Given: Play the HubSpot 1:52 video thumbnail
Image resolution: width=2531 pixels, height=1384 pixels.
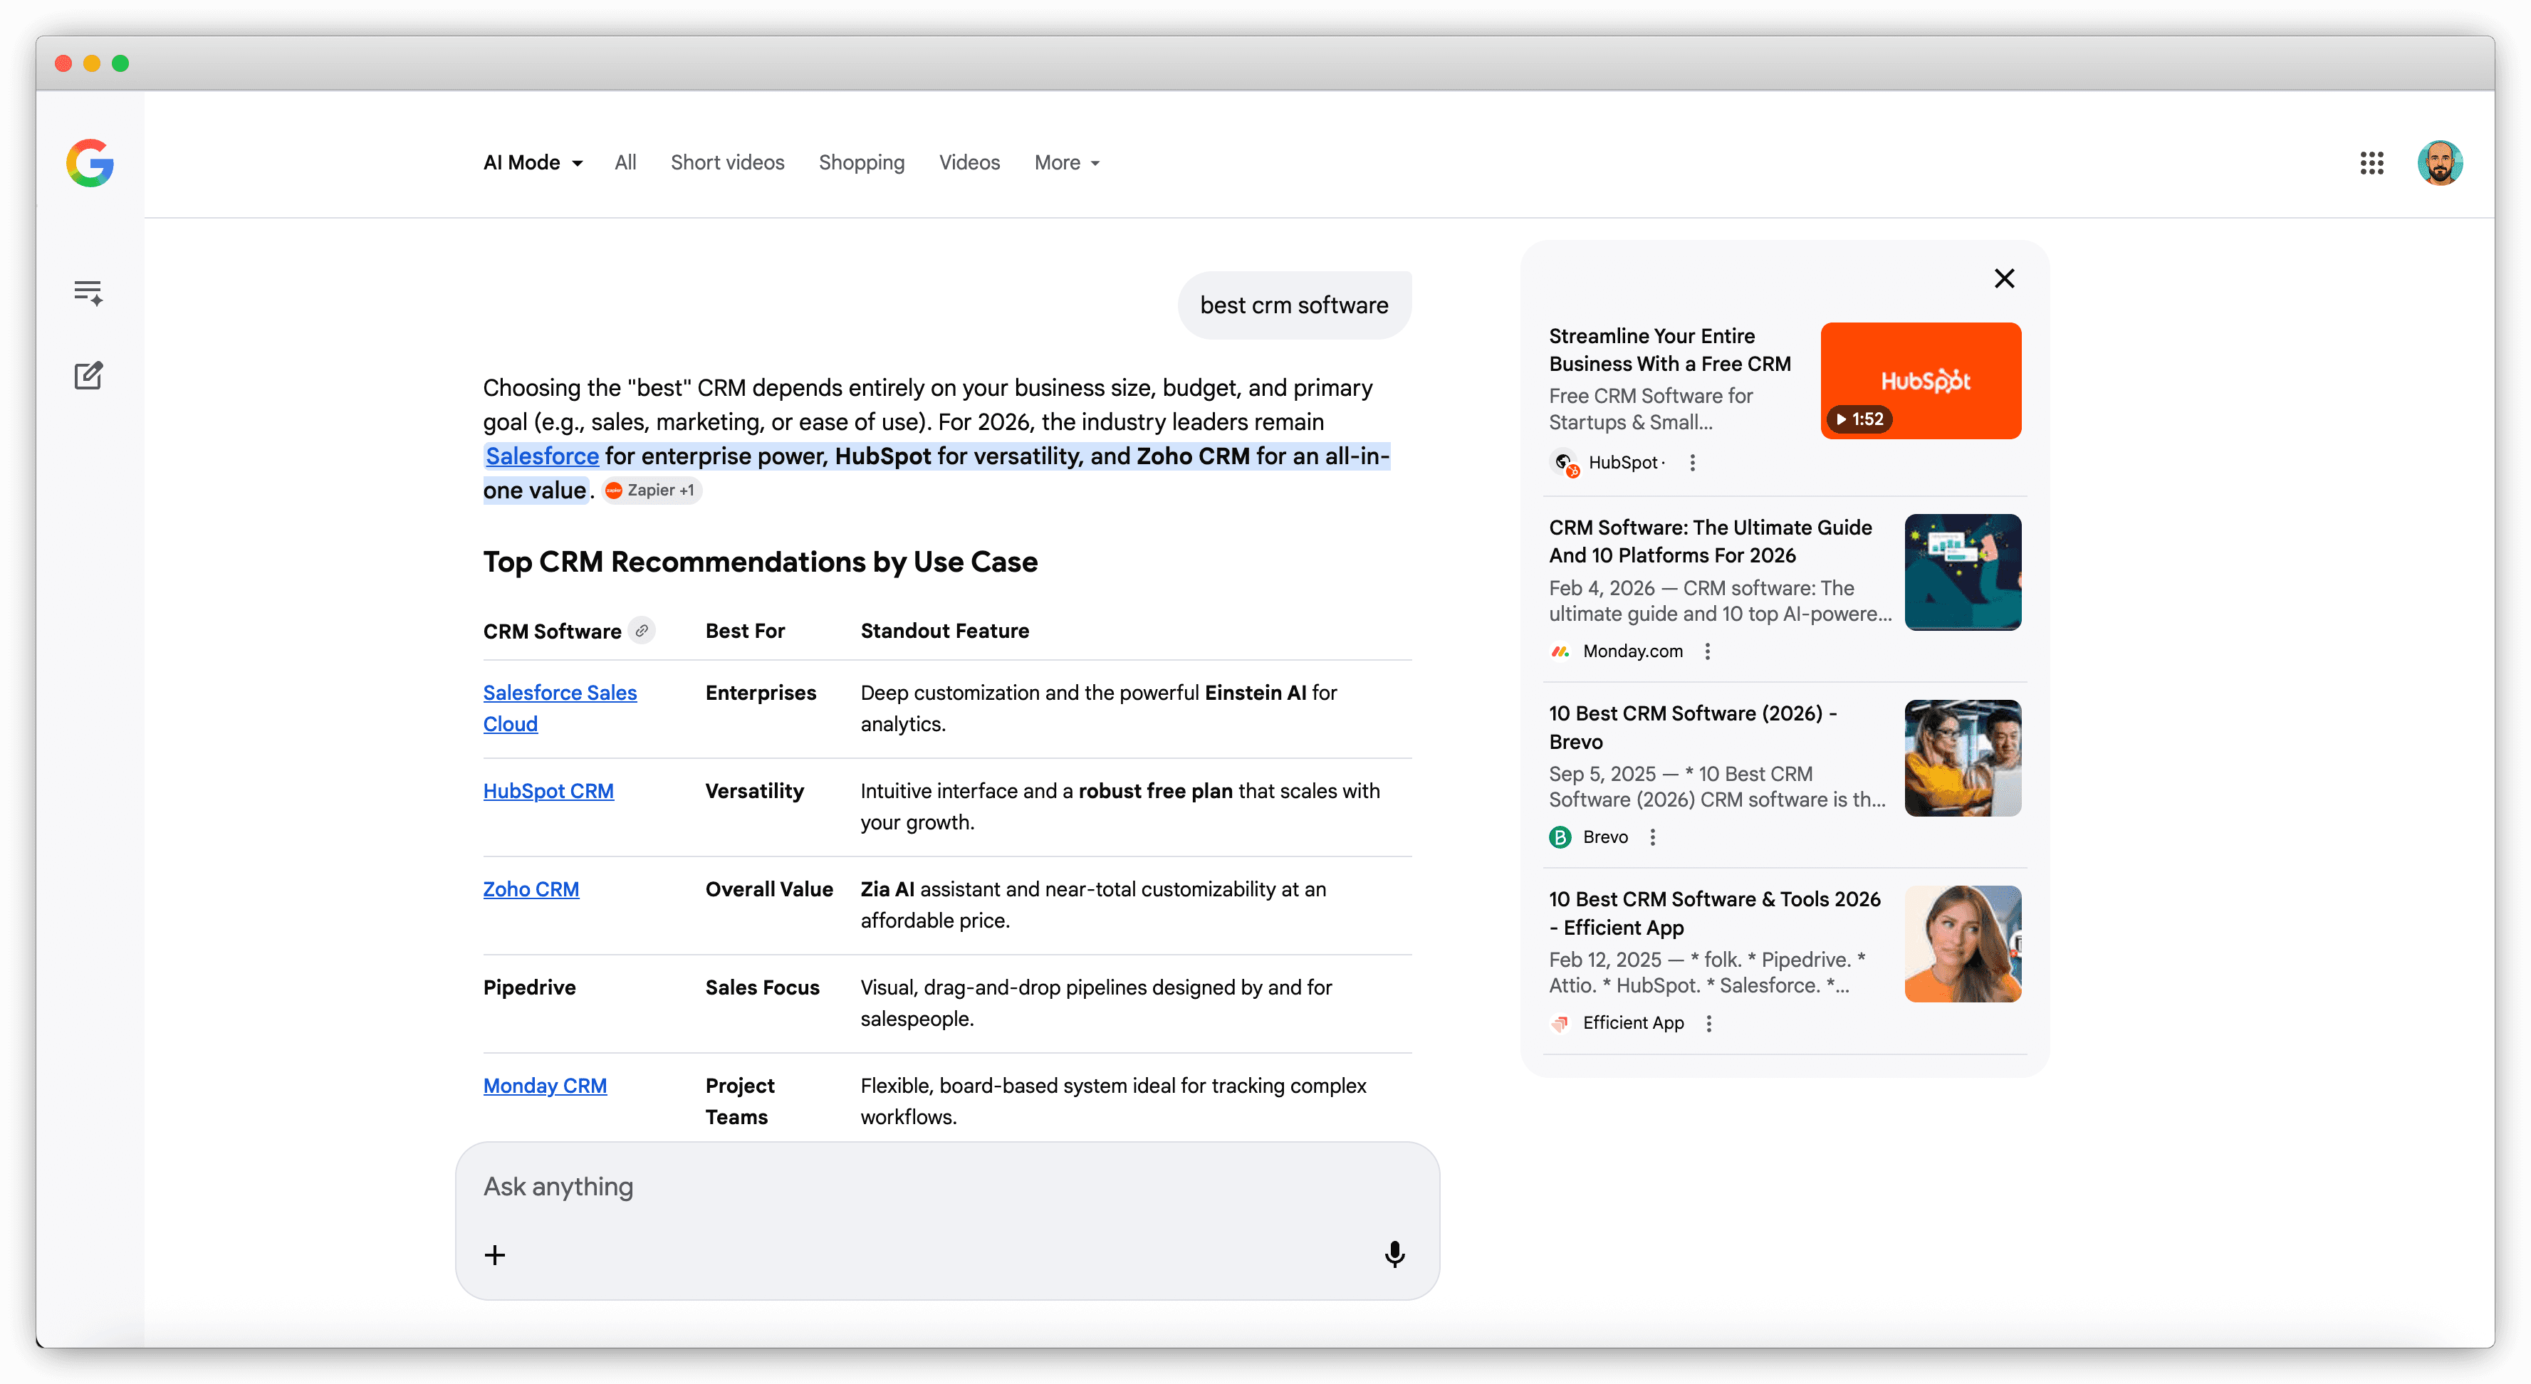Looking at the screenshot, I should pyautogui.click(x=1920, y=381).
